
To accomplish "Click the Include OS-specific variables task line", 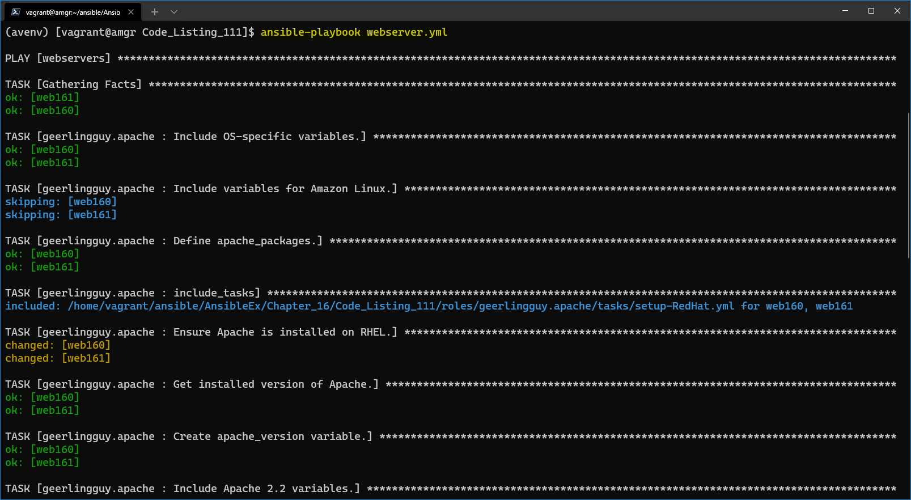I will 451,137.
